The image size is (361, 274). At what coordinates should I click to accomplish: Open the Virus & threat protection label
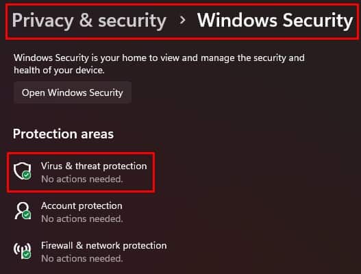click(94, 166)
